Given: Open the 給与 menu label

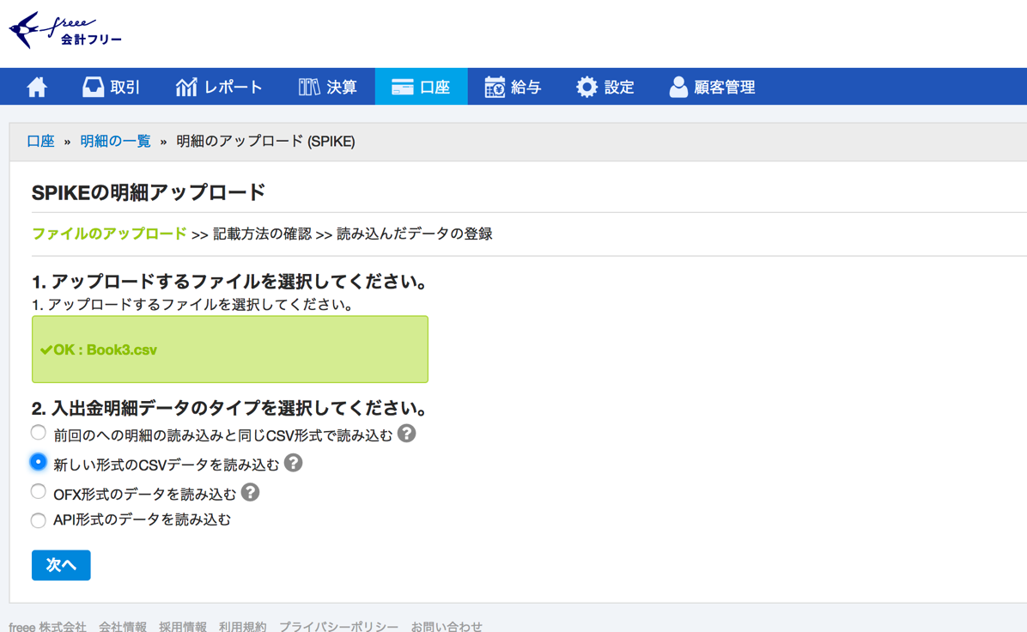Looking at the screenshot, I should tap(526, 87).
